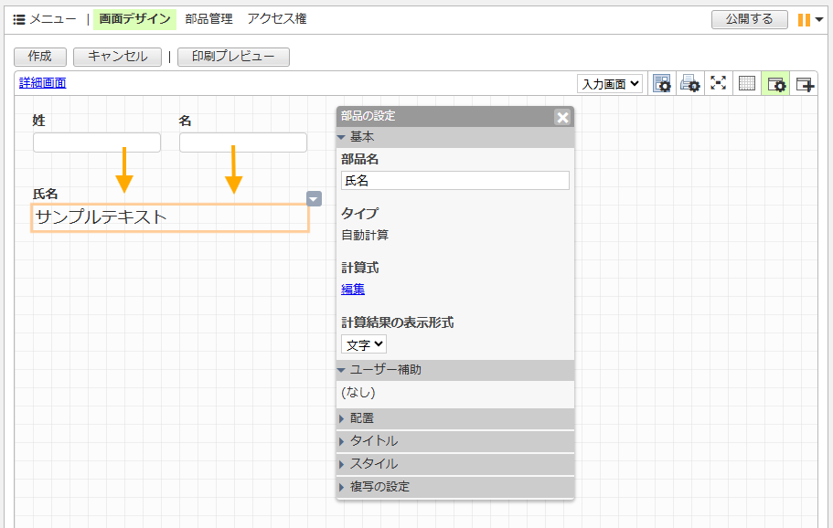Viewport: 833px width, 528px height.
Task: Close the 部品の設定 panel
Action: tap(562, 117)
